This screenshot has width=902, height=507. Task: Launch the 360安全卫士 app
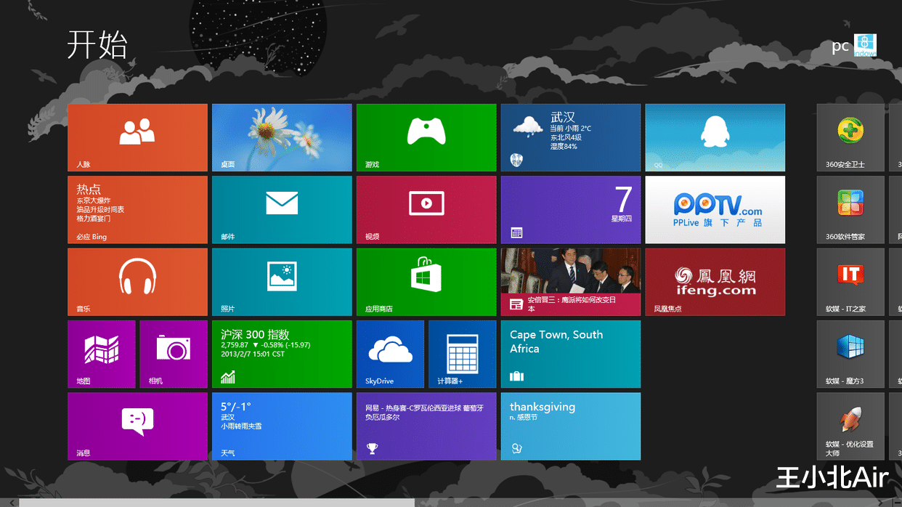pos(850,137)
